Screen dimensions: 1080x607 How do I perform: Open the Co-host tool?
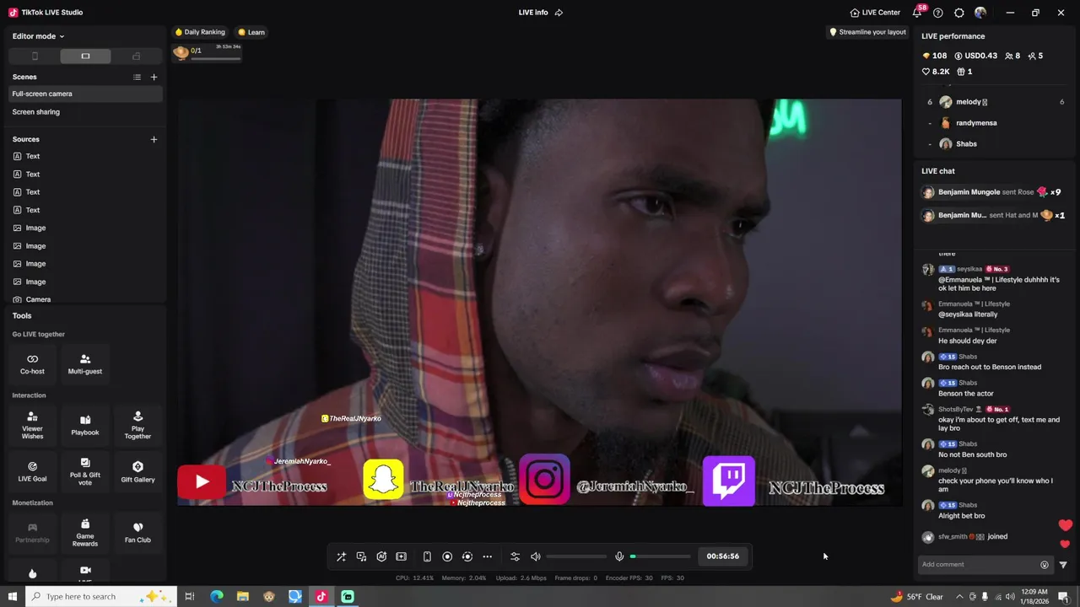tap(32, 364)
